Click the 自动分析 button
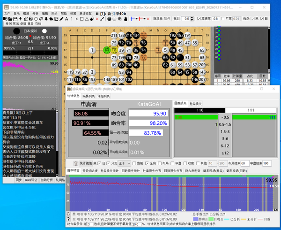 click(46, 180)
